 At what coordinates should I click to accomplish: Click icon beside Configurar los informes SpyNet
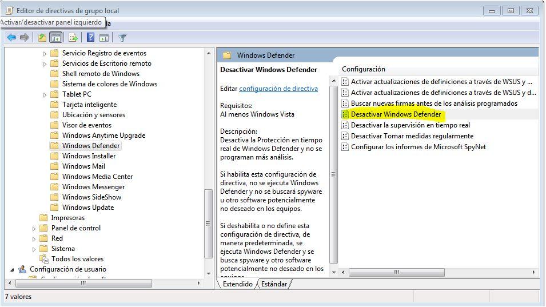[x=345, y=147]
